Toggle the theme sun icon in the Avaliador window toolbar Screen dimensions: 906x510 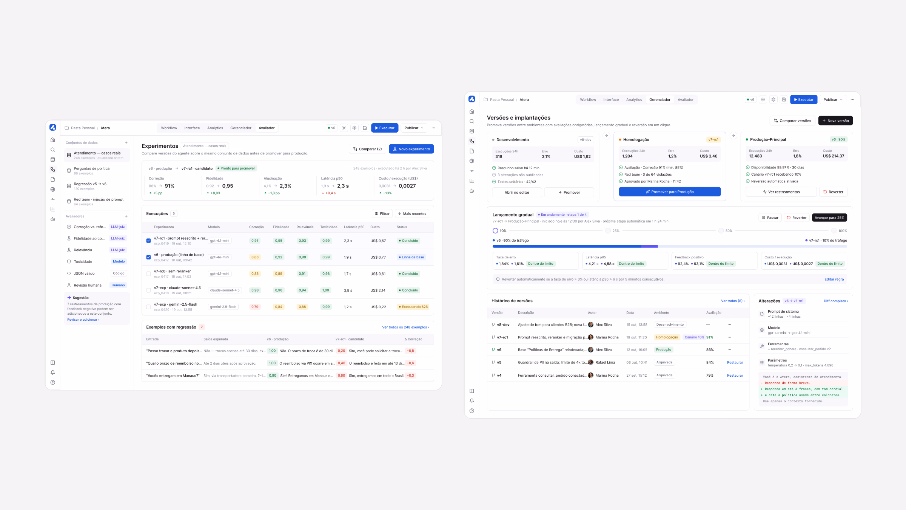344,128
